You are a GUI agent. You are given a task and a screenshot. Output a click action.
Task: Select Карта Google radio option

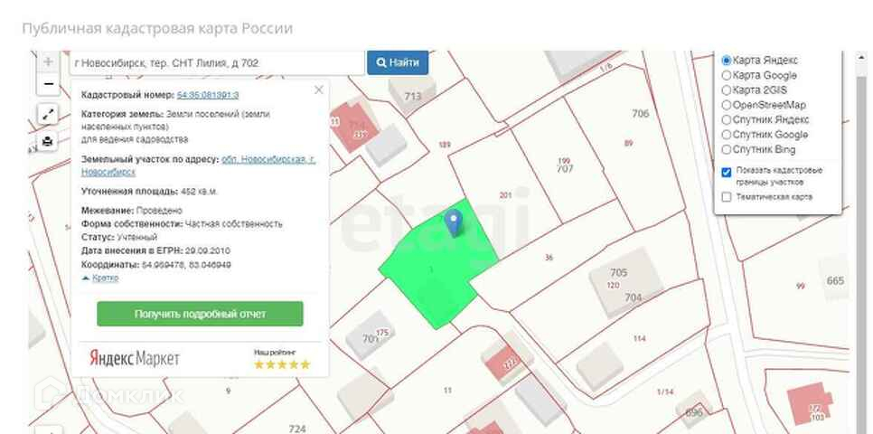click(726, 75)
